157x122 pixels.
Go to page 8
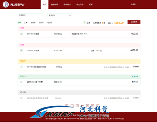[x=87, y=106]
